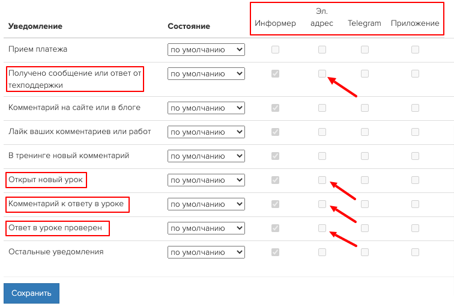This screenshot has height=306, width=454.
Task: Toggle Informer checkbox for Прием платежа
Action: 276,49
